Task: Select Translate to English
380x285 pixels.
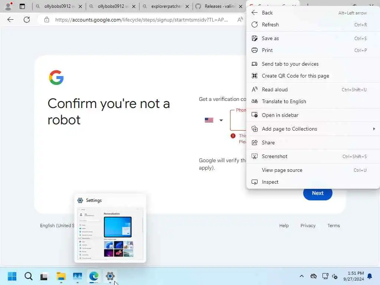Action: (313, 101)
